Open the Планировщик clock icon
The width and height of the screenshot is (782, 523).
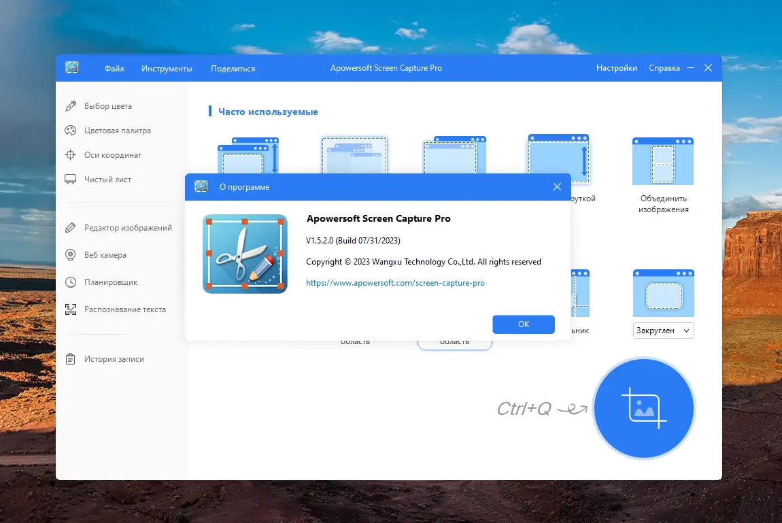click(x=70, y=282)
